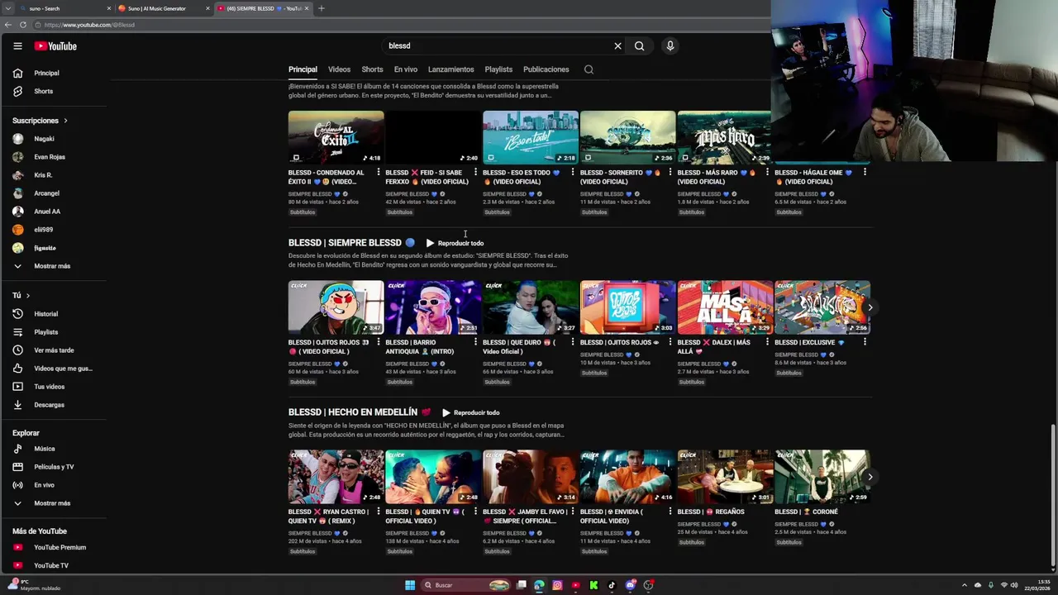Go to YouTube home via logo
Image resolution: width=1058 pixels, height=595 pixels.
point(55,46)
